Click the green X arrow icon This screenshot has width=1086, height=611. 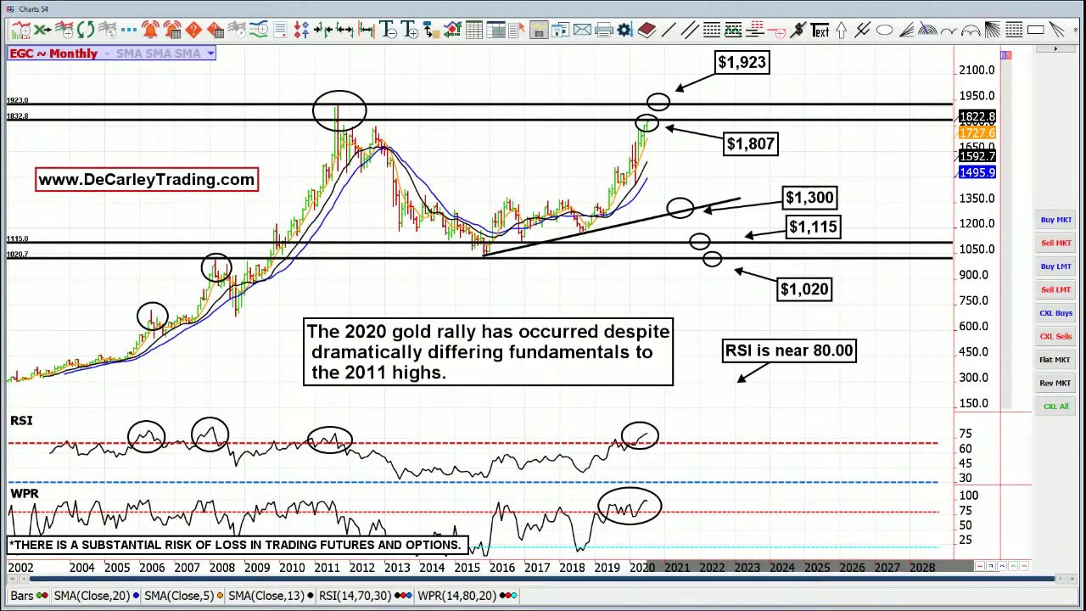coord(42,31)
